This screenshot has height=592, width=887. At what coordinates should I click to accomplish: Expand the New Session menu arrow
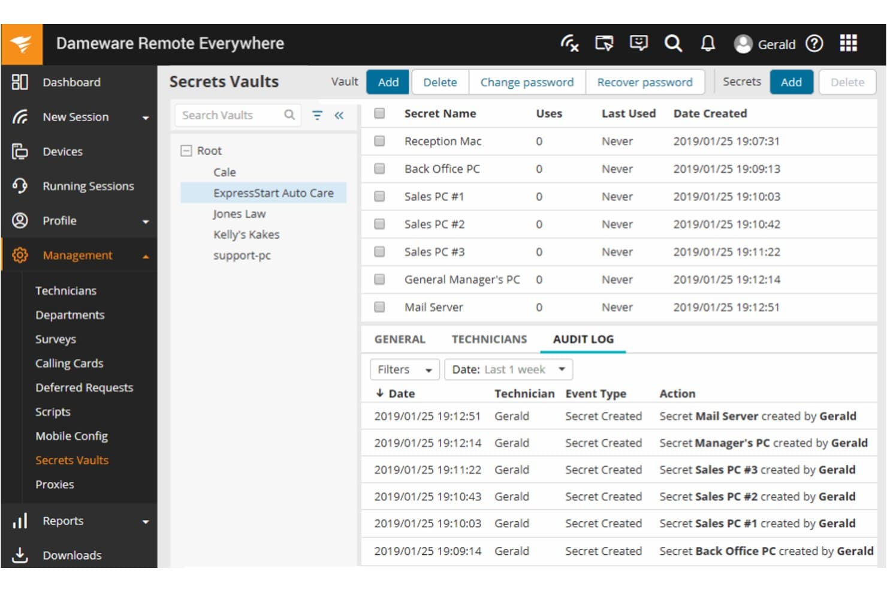[x=146, y=118]
